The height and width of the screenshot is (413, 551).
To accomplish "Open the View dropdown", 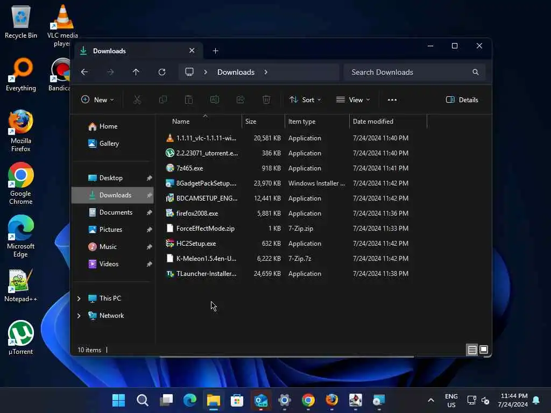I will (x=353, y=99).
